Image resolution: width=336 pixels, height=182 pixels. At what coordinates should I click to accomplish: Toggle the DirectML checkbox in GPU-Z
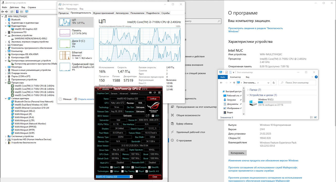point(150,167)
